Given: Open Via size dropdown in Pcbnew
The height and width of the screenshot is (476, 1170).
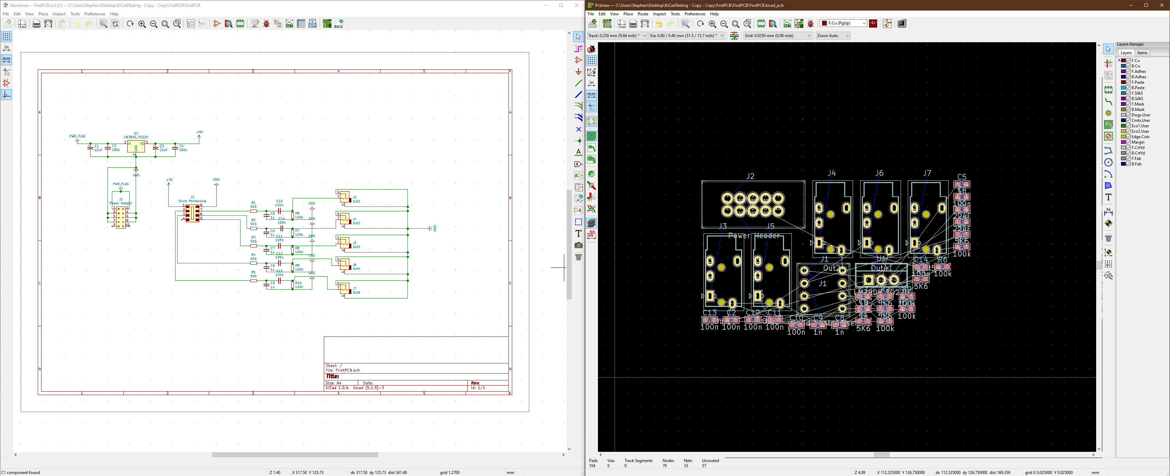Looking at the screenshot, I should click(x=687, y=35).
